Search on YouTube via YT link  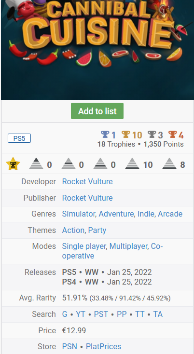pos(81,314)
